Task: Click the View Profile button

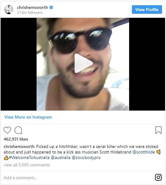Action: point(147,10)
